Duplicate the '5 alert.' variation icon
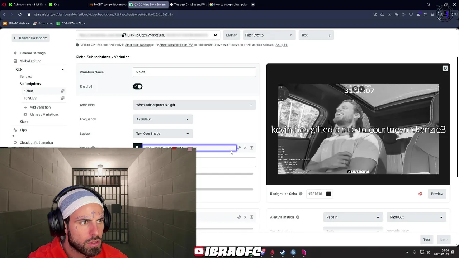The height and width of the screenshot is (258, 459). (62, 91)
